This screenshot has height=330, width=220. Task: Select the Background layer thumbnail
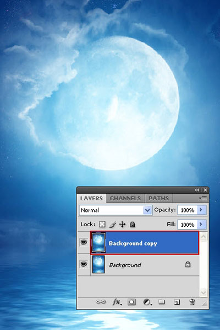pyautogui.click(x=98, y=264)
